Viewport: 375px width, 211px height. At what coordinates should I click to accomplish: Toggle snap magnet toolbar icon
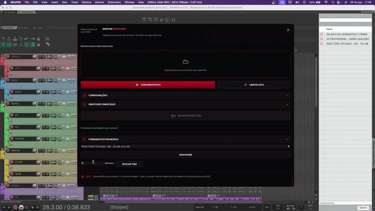(32, 45)
